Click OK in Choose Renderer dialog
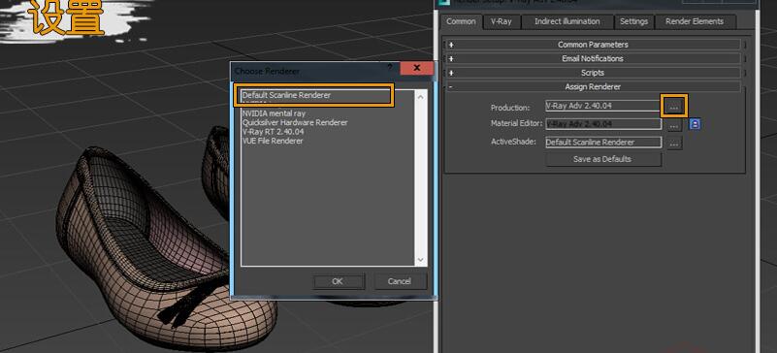 pyautogui.click(x=338, y=281)
